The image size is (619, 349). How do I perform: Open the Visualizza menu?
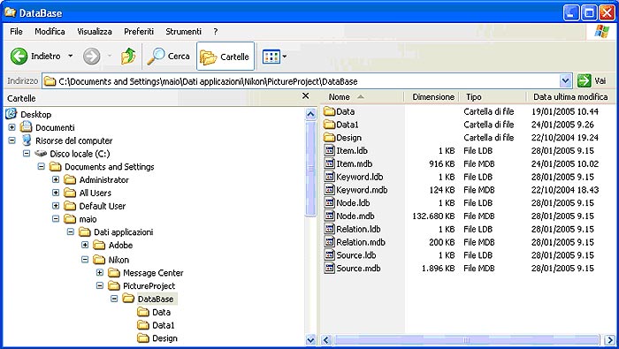coord(95,32)
